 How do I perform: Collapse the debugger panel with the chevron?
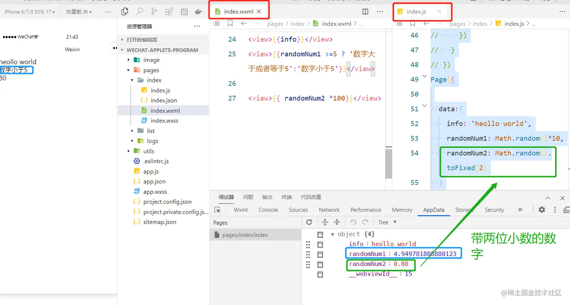click(547, 197)
